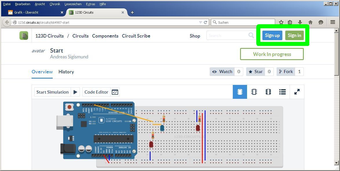Image resolution: width=340 pixels, height=171 pixels.
Task: Open the Hilfe menu
Action: pyautogui.click(x=103, y=4)
